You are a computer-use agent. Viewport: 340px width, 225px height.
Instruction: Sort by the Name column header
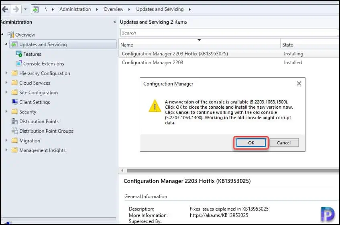point(200,45)
